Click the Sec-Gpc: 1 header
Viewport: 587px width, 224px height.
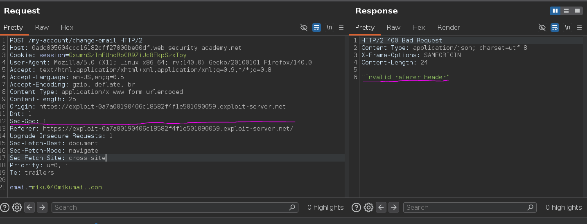tap(28, 121)
